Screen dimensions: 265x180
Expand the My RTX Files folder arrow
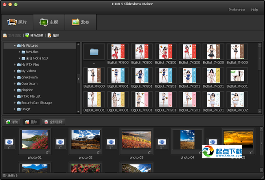pyautogui.click(x=15, y=64)
